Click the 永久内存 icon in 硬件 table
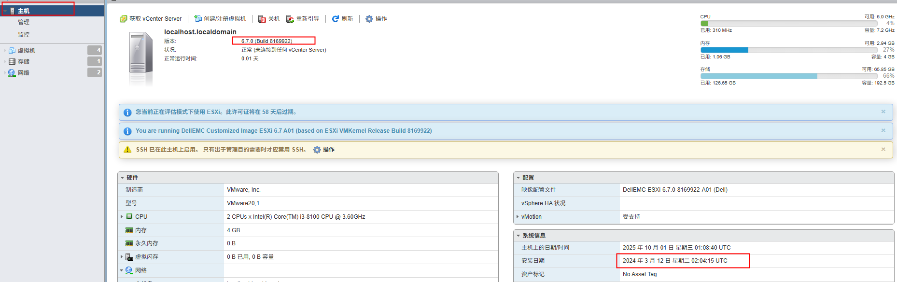The width and height of the screenshot is (897, 282). click(x=129, y=243)
